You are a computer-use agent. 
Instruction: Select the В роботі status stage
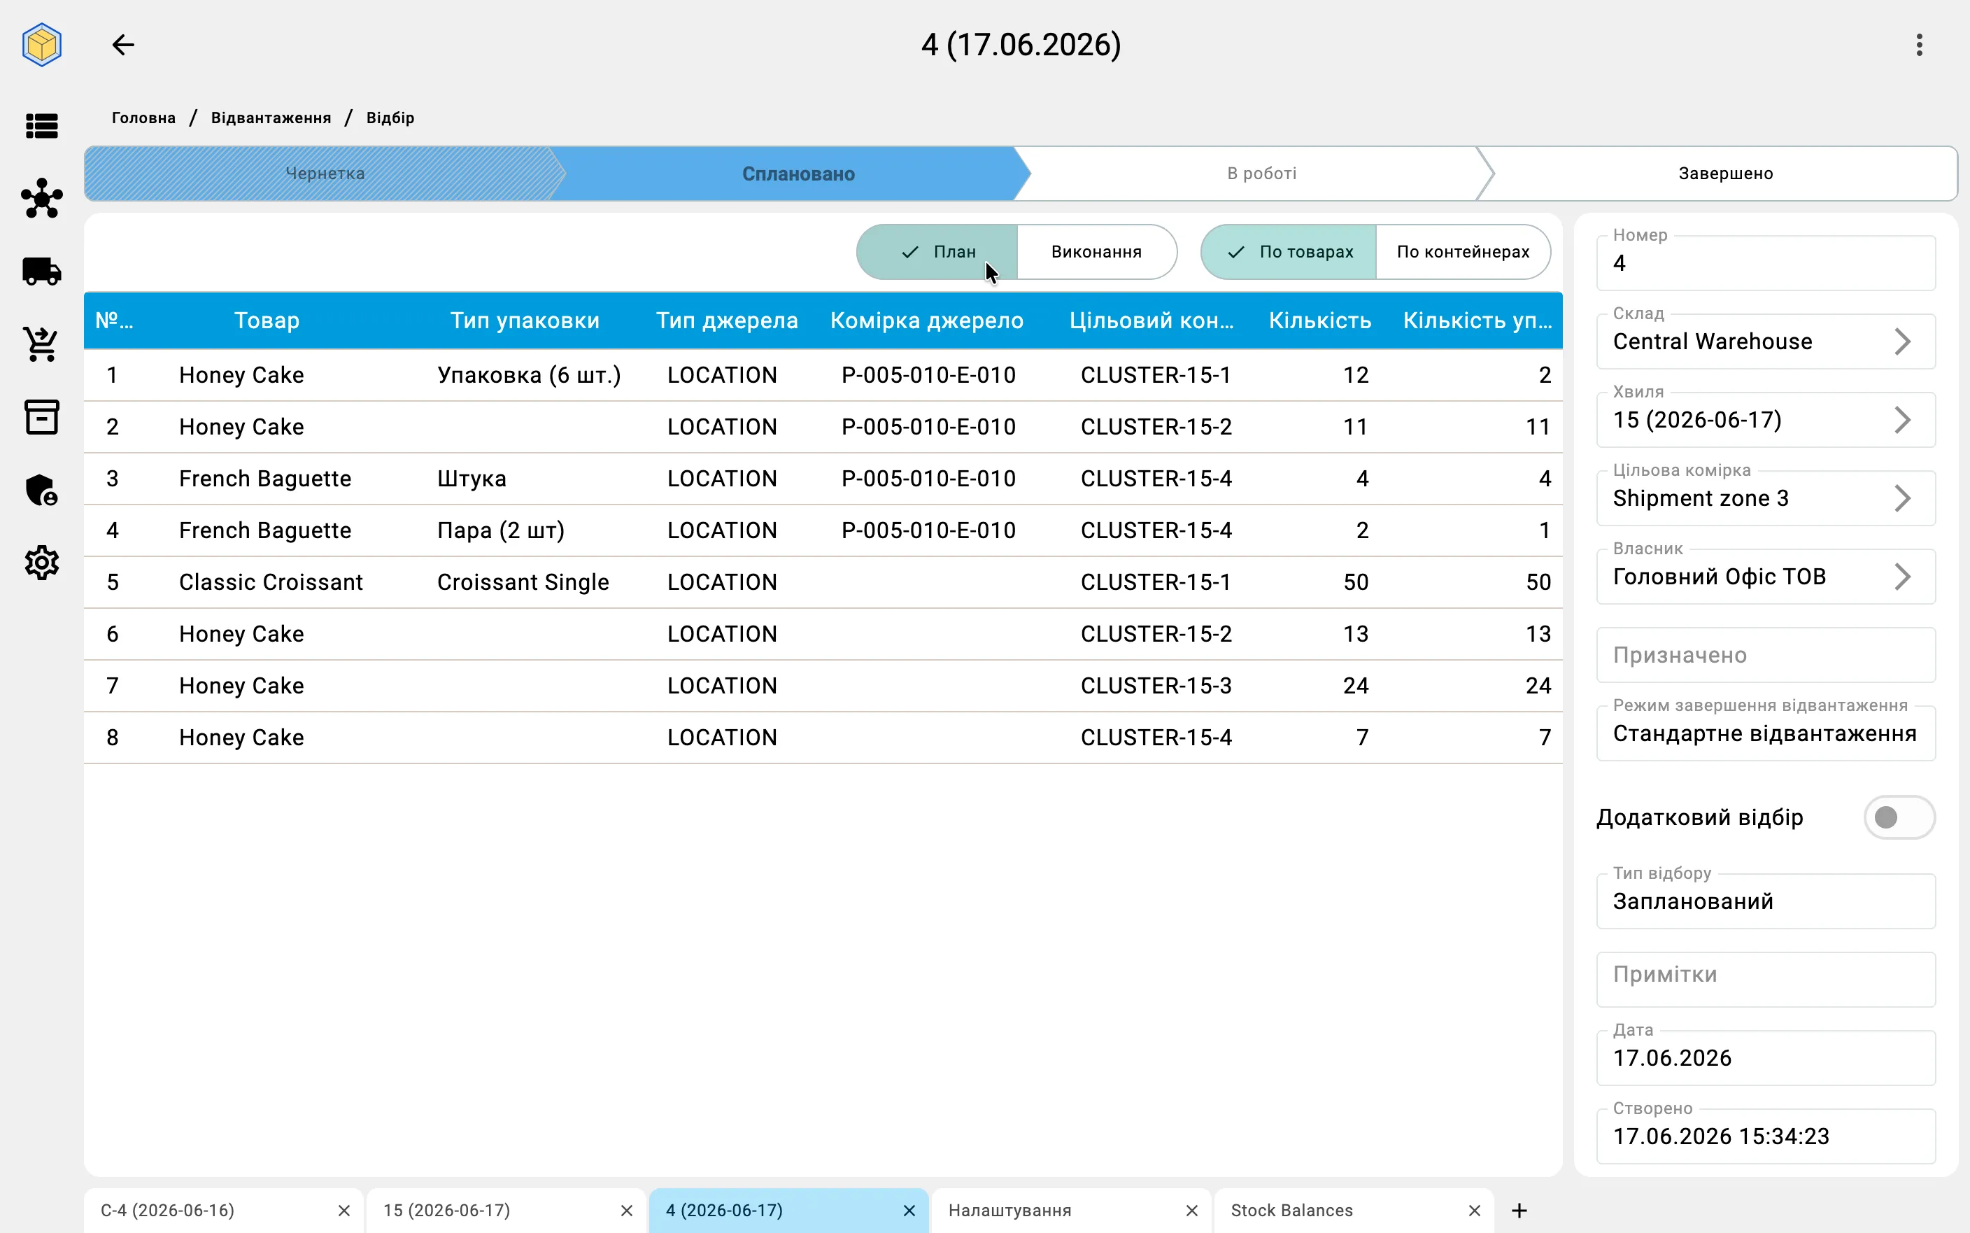(1261, 174)
